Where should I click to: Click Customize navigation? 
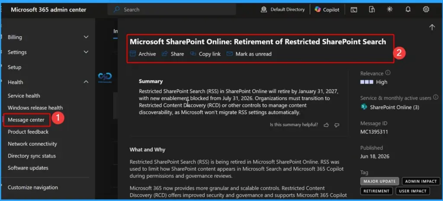point(33,188)
